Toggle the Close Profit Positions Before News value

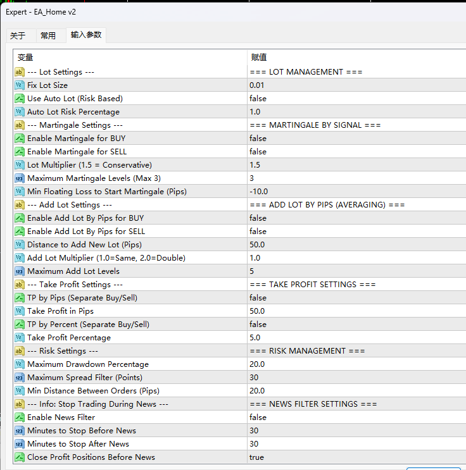pyautogui.click(x=256, y=457)
